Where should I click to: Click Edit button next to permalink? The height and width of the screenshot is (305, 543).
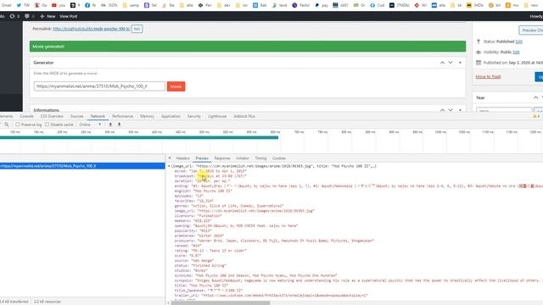coord(137,29)
